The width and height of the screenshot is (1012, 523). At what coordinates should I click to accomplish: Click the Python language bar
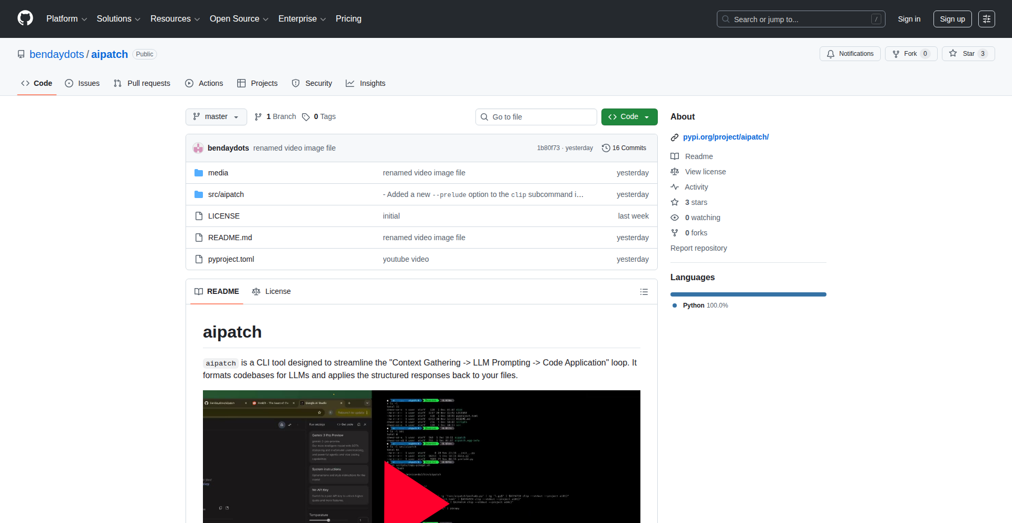(748, 294)
